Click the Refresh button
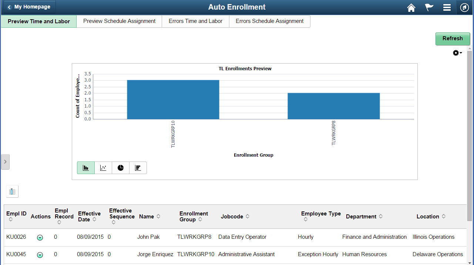Screen dimensions: 474x265 coord(453,38)
